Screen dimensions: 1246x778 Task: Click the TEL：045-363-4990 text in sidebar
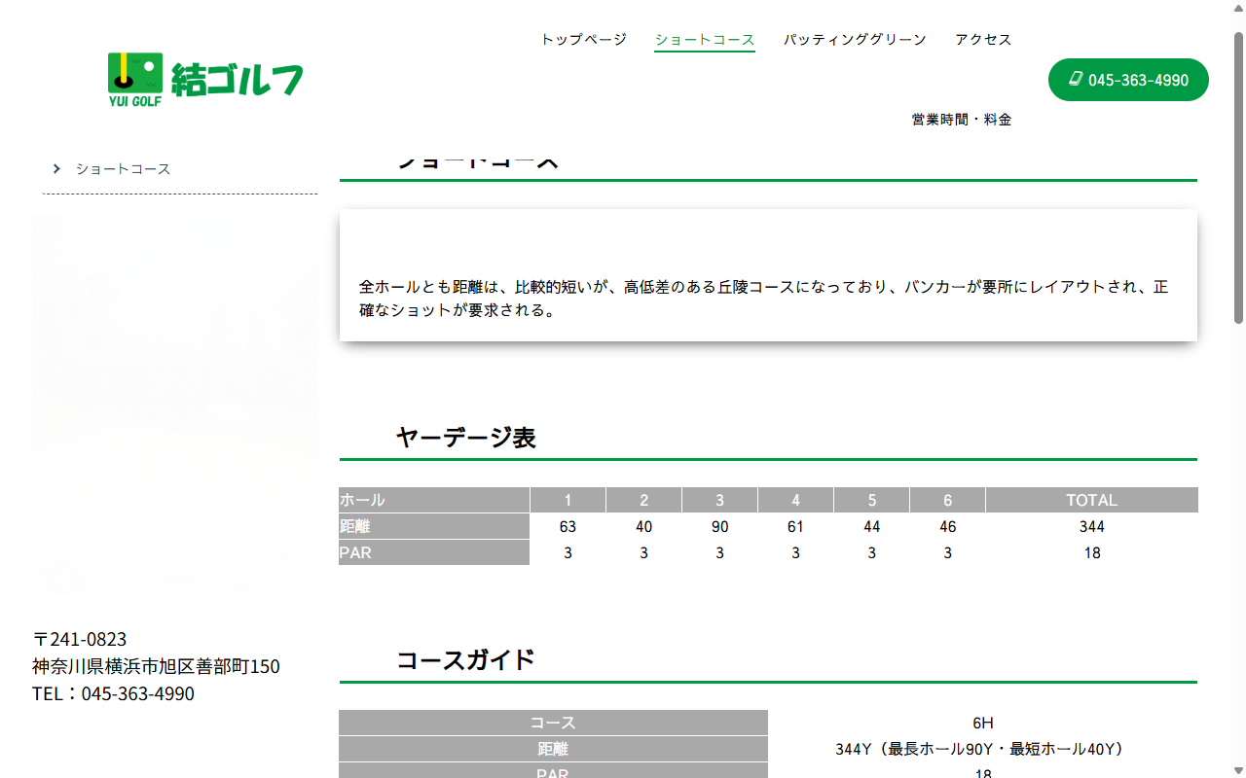click(113, 693)
